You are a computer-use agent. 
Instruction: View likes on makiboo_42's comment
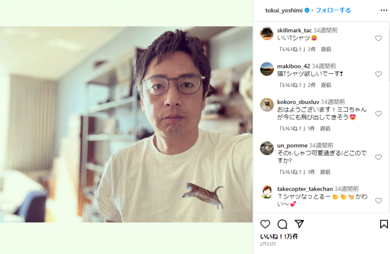297,85
